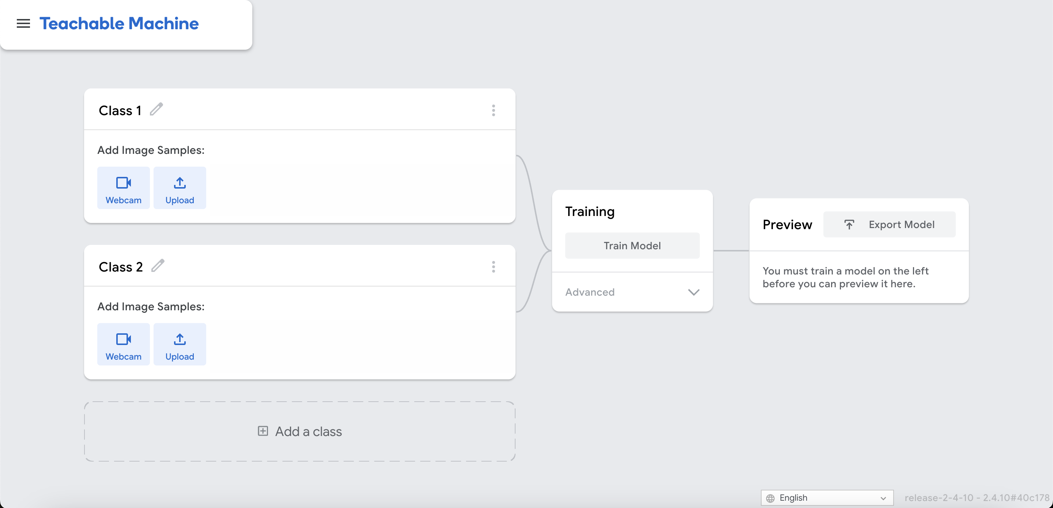
Task: Click the Class 2 title text
Action: pyautogui.click(x=121, y=267)
